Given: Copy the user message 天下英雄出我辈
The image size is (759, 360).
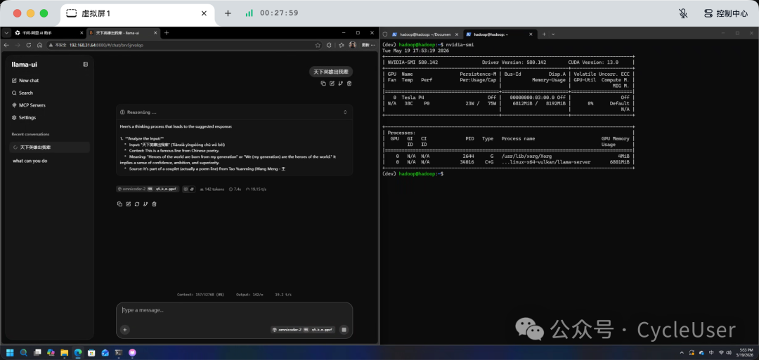Looking at the screenshot, I should [x=323, y=84].
